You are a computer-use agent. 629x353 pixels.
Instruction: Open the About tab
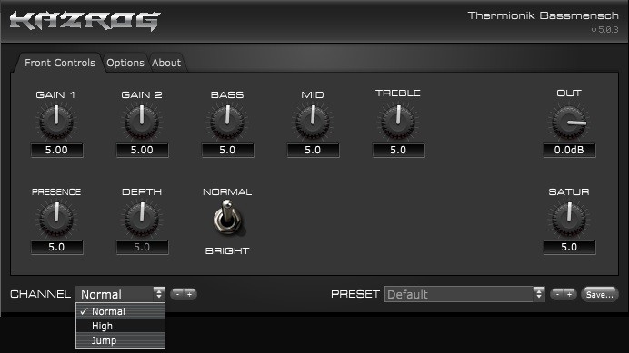point(166,63)
